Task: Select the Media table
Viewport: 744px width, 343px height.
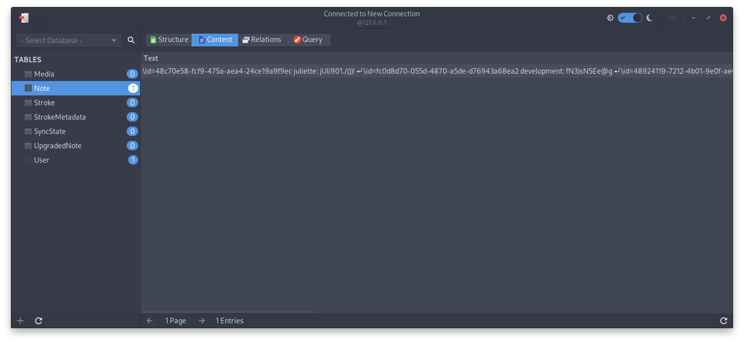Action: pyautogui.click(x=44, y=74)
